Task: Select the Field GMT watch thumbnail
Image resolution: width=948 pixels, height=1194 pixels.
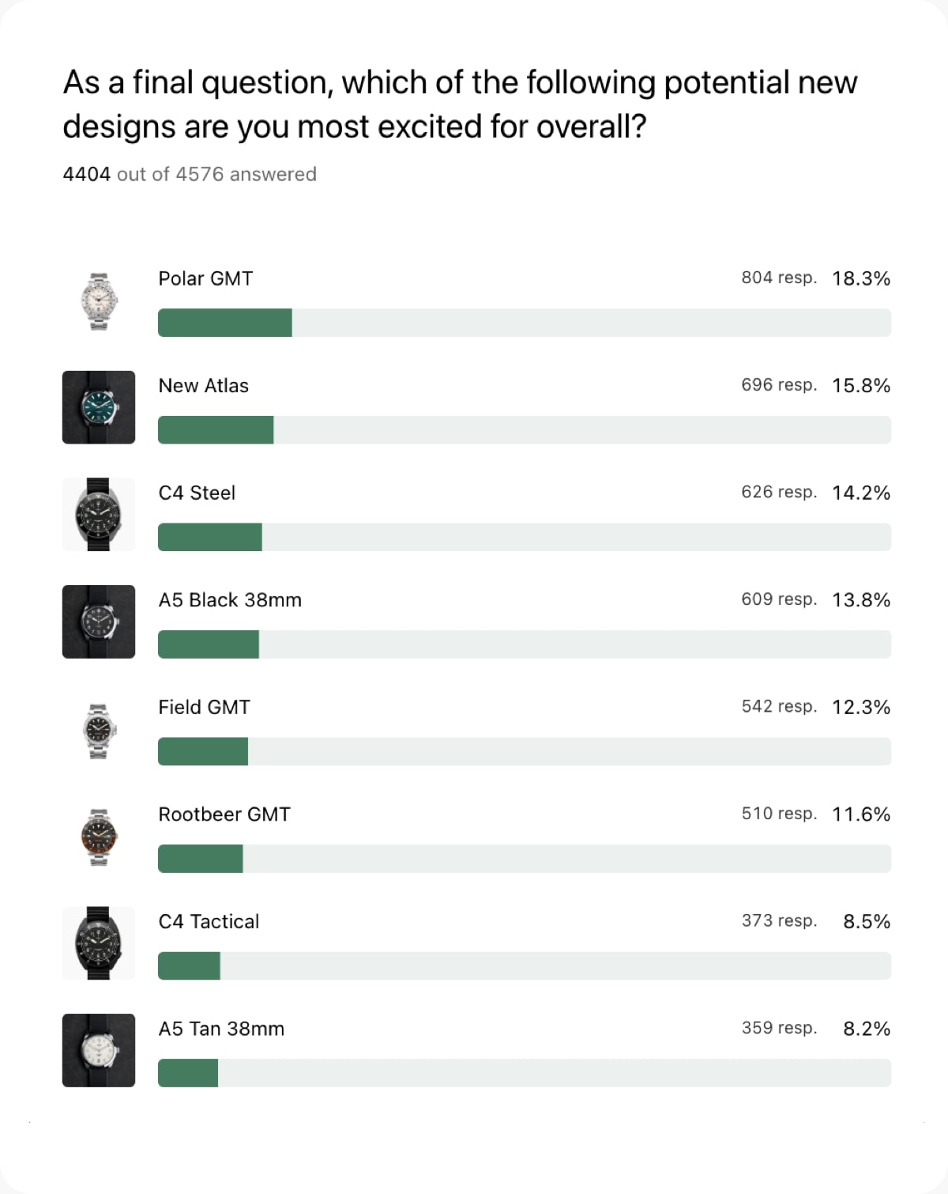Action: click(99, 729)
